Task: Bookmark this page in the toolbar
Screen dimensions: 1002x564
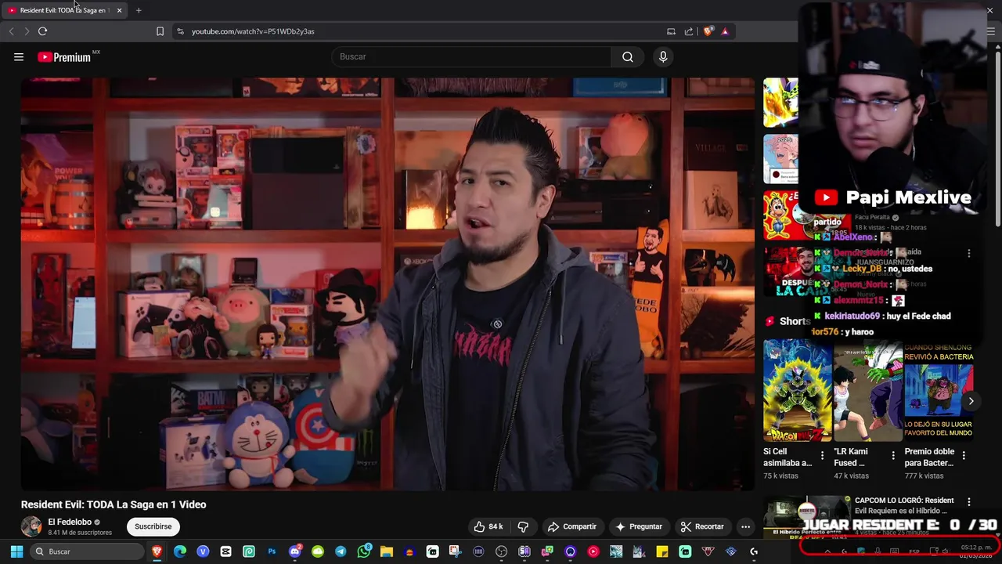Action: (160, 31)
